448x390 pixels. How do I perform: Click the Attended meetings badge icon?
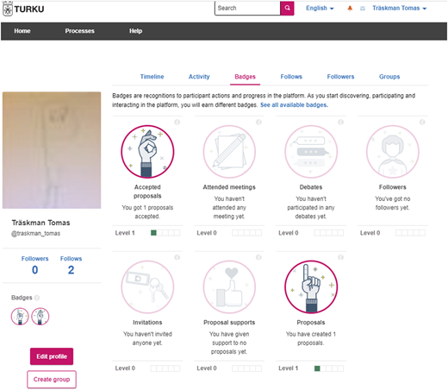click(229, 151)
